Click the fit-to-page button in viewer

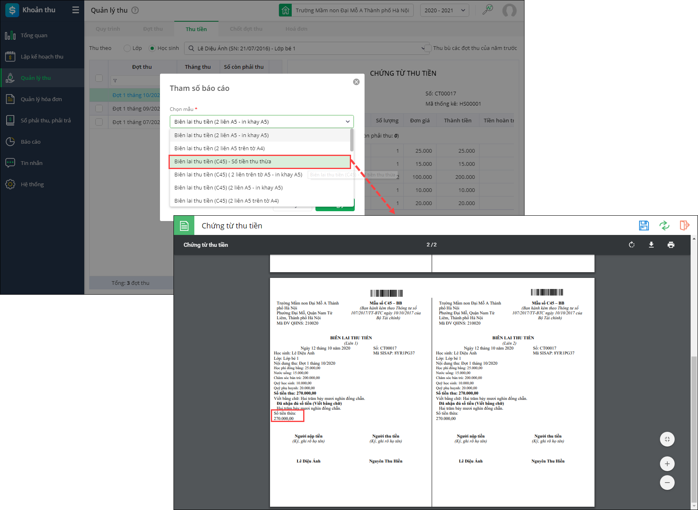[x=667, y=439]
